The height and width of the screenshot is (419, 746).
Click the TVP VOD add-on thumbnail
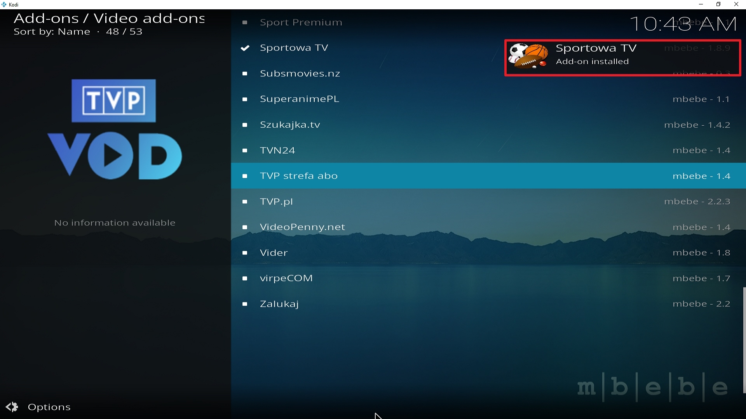tap(115, 129)
